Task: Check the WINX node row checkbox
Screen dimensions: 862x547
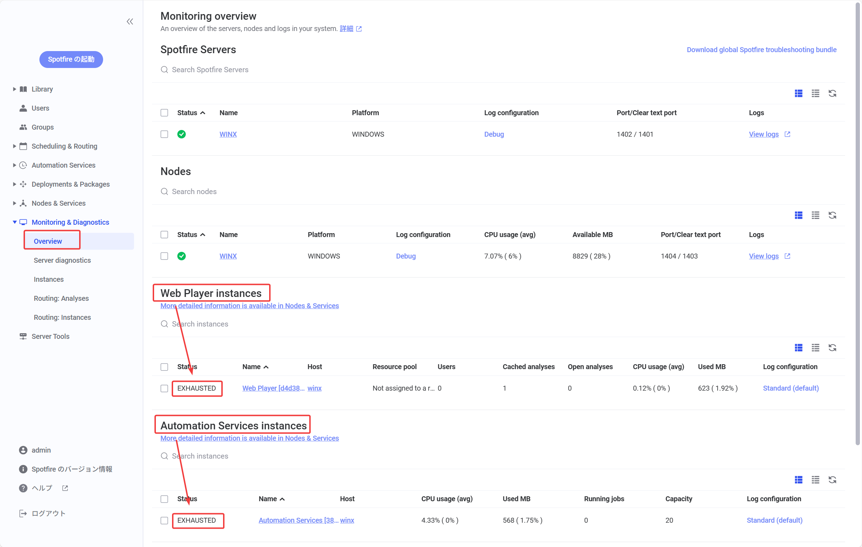Action: click(x=164, y=256)
